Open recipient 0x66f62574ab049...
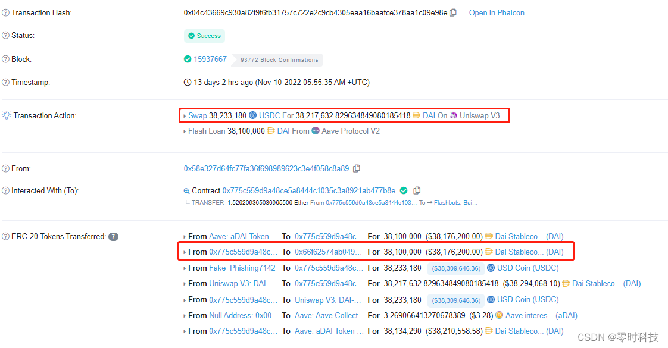The height and width of the screenshot is (348, 668). [328, 252]
